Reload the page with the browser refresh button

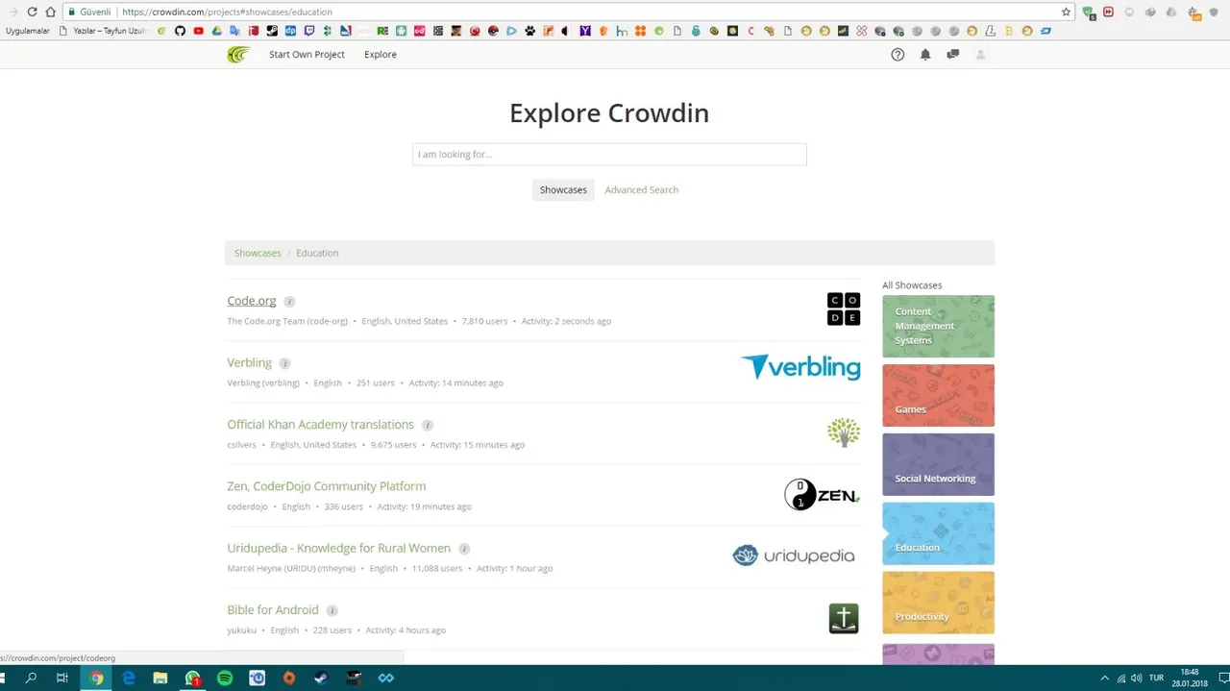[32, 12]
